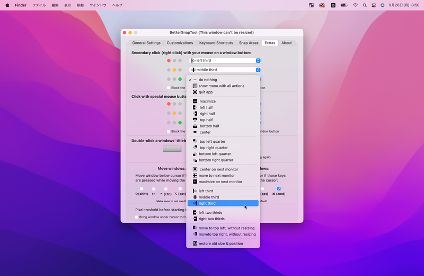Image resolution: width=424 pixels, height=276 pixels.
Task: Switch to the General Settings tab
Action: [146, 43]
